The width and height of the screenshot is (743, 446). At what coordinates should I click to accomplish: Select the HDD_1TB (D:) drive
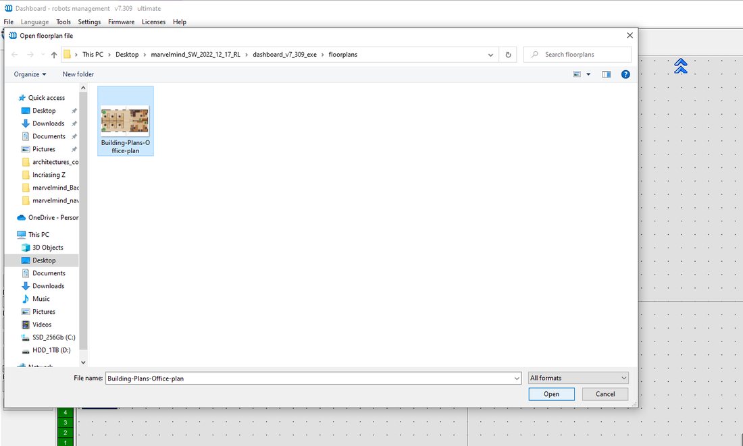(x=51, y=350)
